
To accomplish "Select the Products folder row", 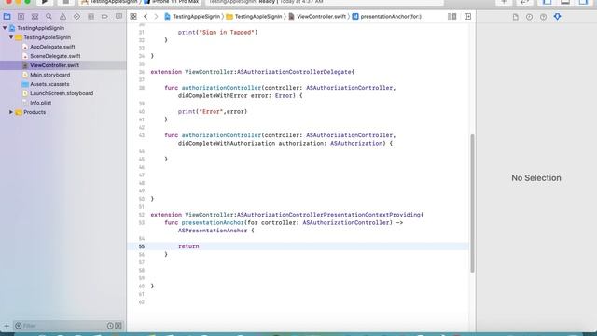I will 35,112.
